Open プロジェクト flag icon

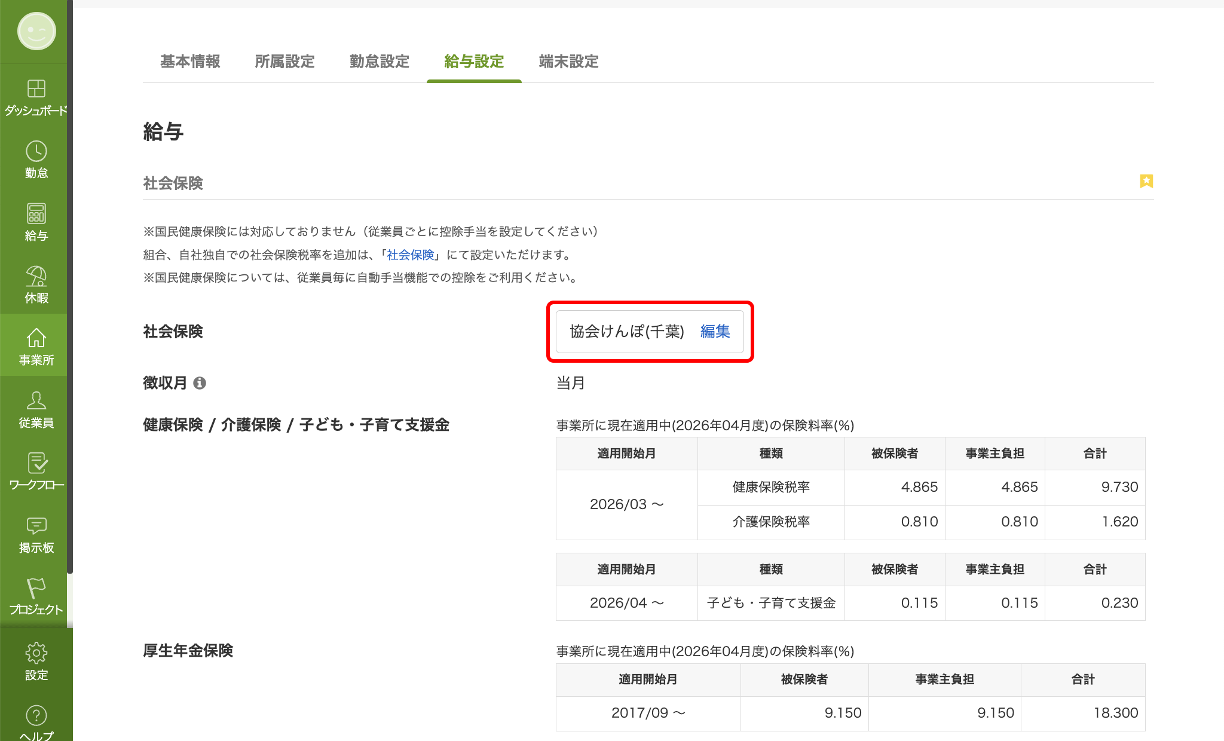[36, 588]
